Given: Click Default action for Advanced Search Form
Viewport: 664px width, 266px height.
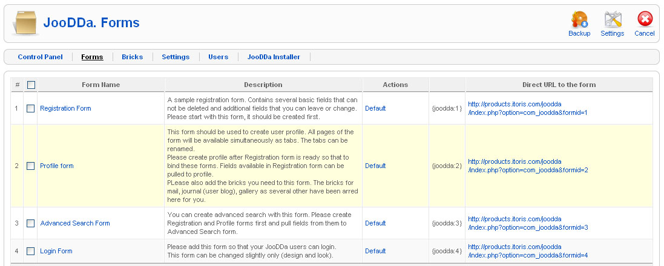Looking at the screenshot, I should (375, 223).
